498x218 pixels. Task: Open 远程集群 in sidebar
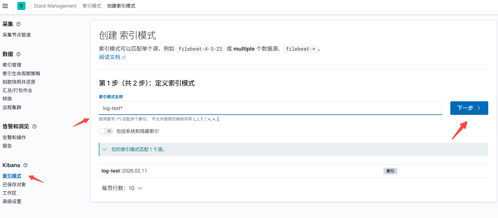coord(12,108)
